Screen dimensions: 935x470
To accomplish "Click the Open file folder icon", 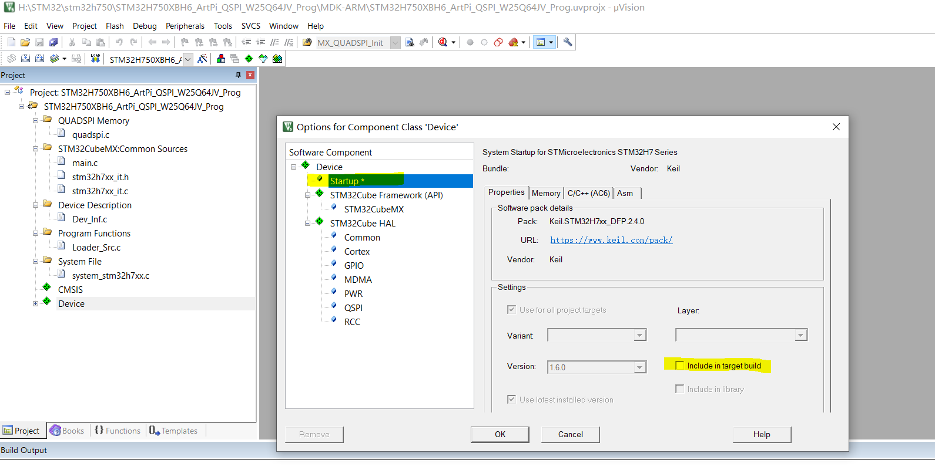I will click(x=25, y=42).
